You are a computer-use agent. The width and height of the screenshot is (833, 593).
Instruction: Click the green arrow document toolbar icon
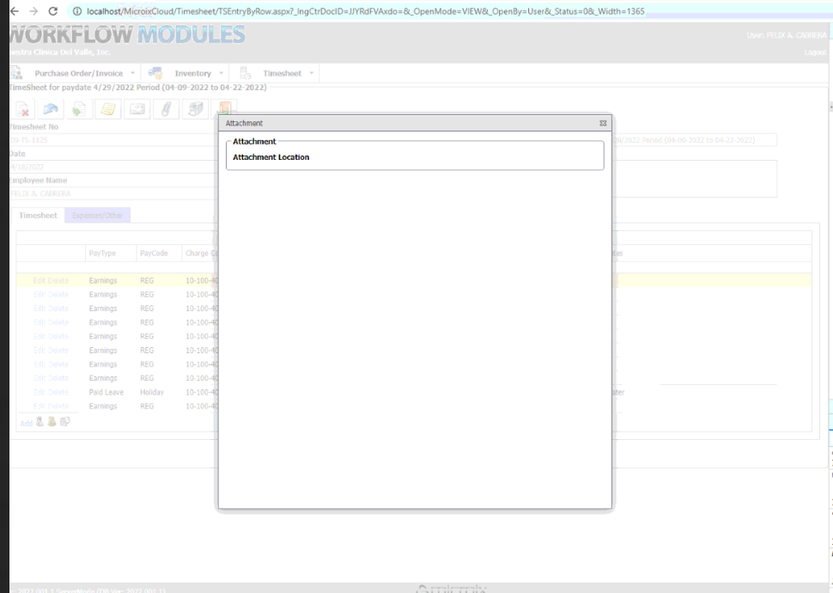(78, 109)
